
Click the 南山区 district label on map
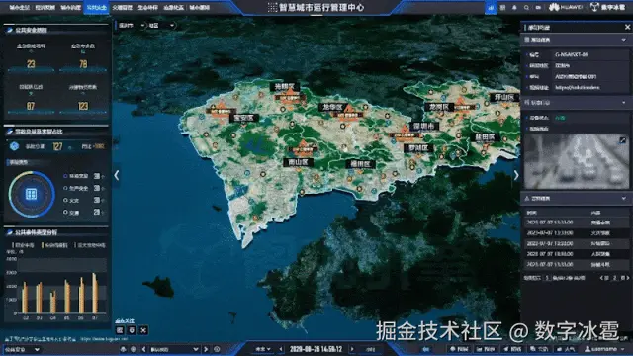click(x=299, y=162)
